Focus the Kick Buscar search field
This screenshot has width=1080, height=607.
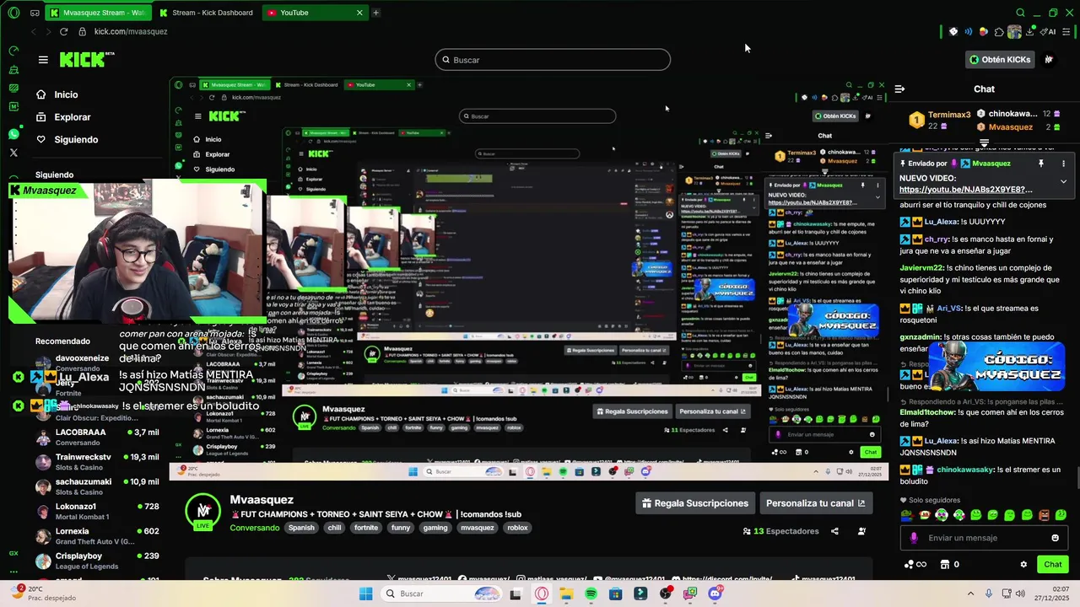point(553,60)
